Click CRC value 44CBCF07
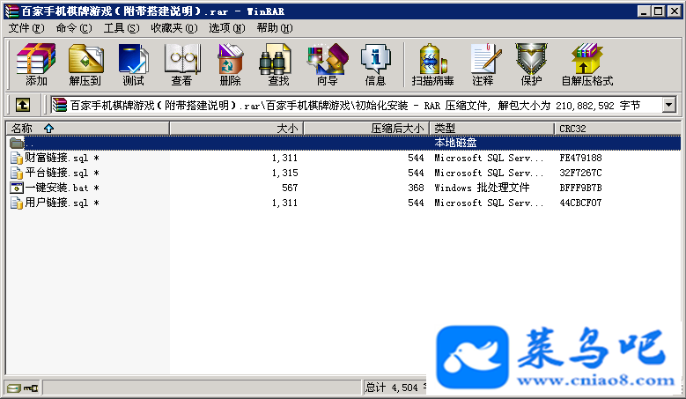Screen dimensions: 686x399 pos(580,203)
